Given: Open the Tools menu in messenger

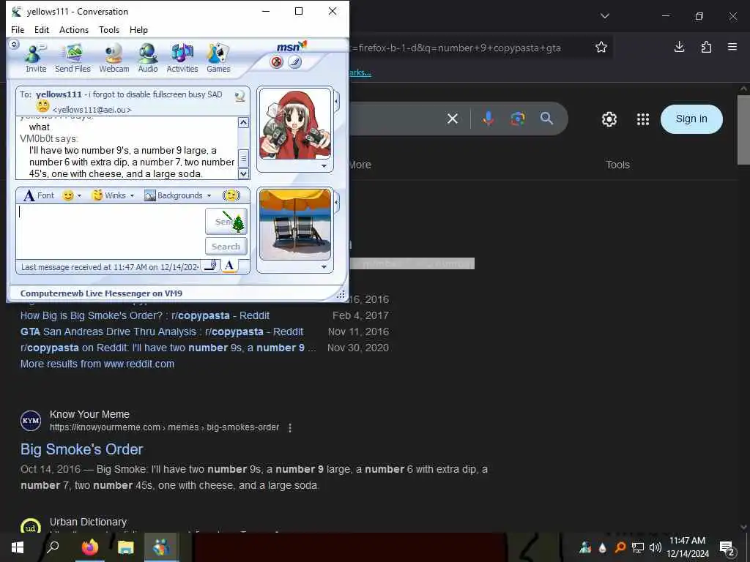Looking at the screenshot, I should click(109, 29).
